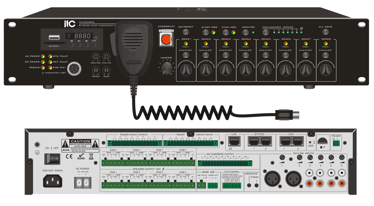Screen dimensions: 374x206
Task: Click the SYS CONTROL terminal block
Action: [231, 186]
